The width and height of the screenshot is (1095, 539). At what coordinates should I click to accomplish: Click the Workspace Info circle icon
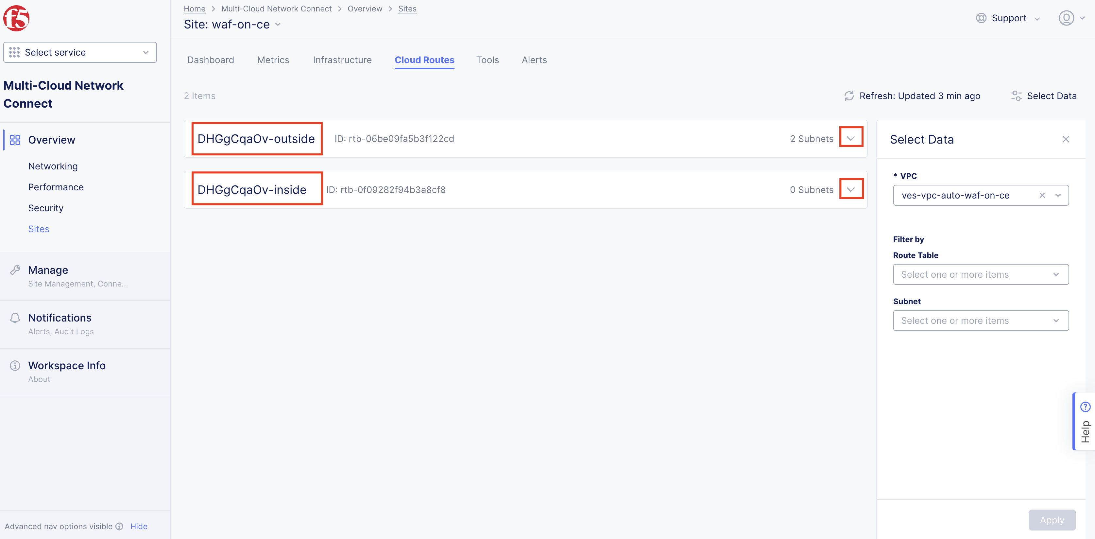[x=15, y=365]
